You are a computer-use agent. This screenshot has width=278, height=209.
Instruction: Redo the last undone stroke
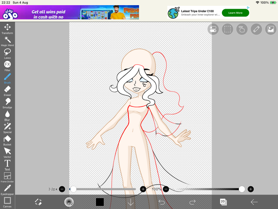tap(192, 202)
